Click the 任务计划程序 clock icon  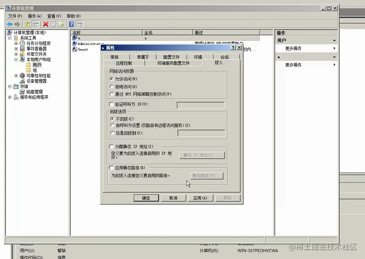(22, 43)
